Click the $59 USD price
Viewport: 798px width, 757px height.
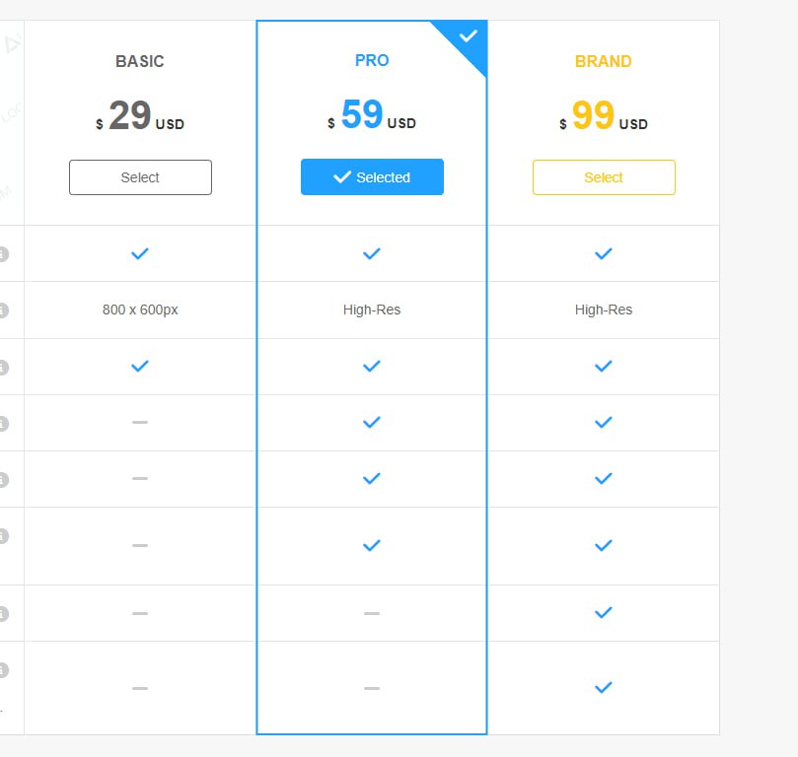[x=372, y=115]
